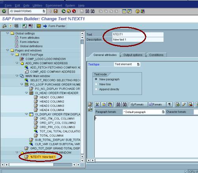Click the Create New Session icon
The image size is (198, 173).
[124, 11]
